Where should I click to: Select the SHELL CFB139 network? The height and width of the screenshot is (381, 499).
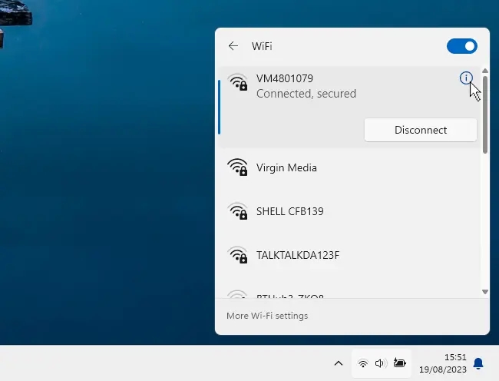[349, 211]
